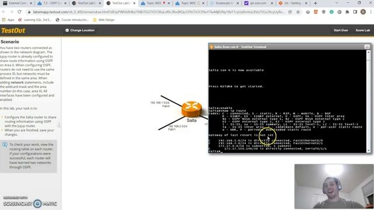The image size is (374, 210).
Task: Click the 192.168.2.0/24 network label
Action: (x=178, y=126)
